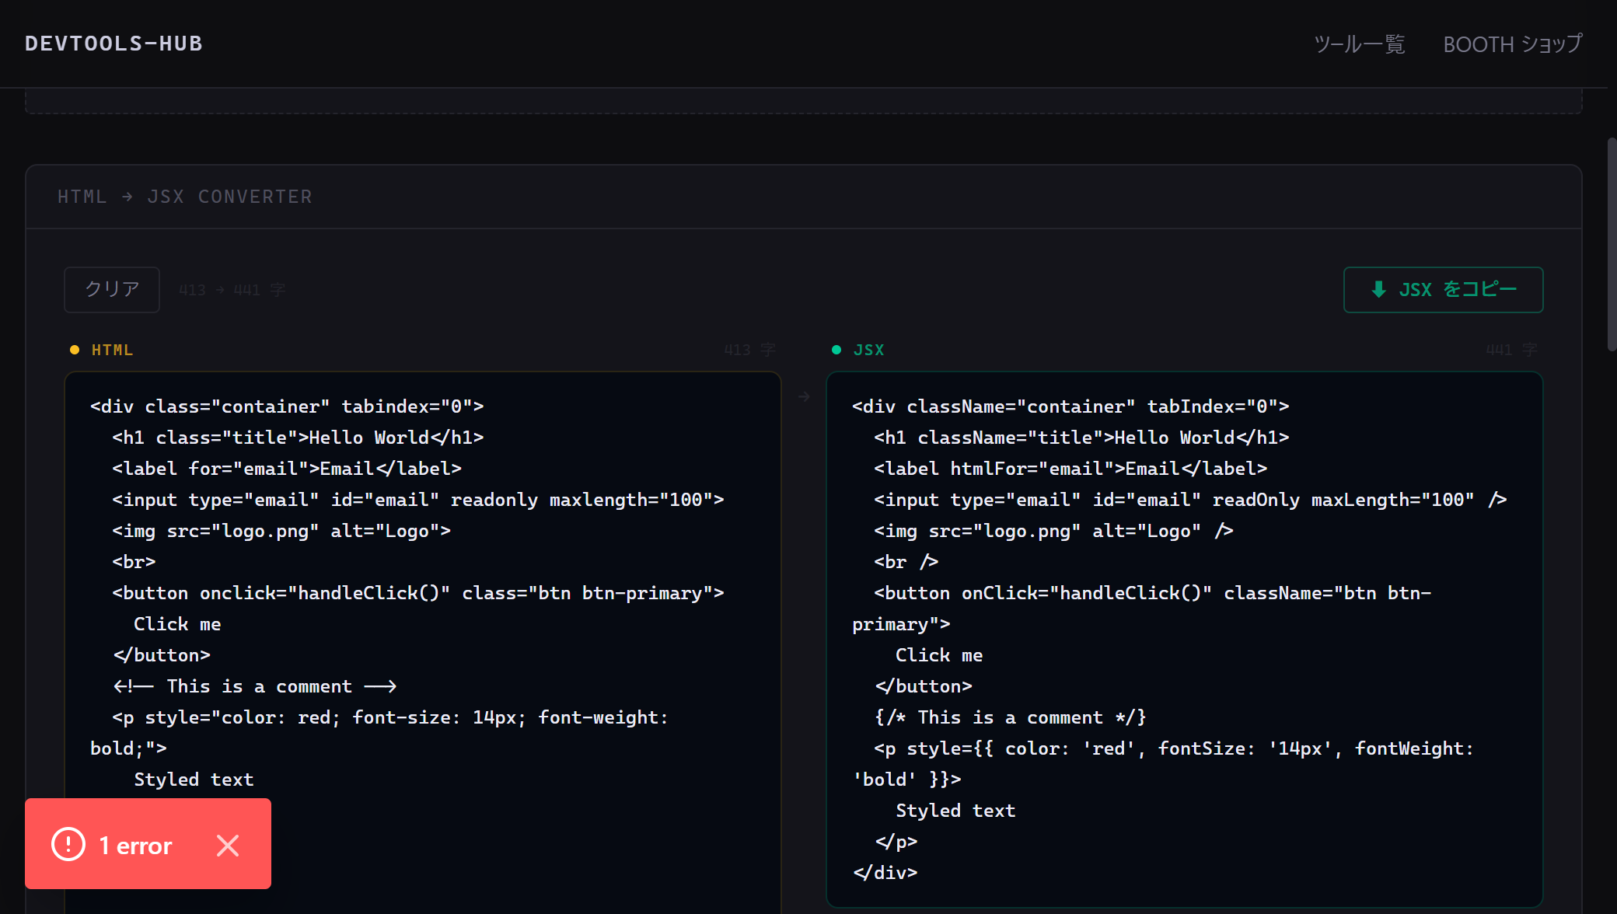Image resolution: width=1617 pixels, height=914 pixels.
Task: Click the arrow in HTML → JSX CONVERTER title
Action: [x=127, y=197]
